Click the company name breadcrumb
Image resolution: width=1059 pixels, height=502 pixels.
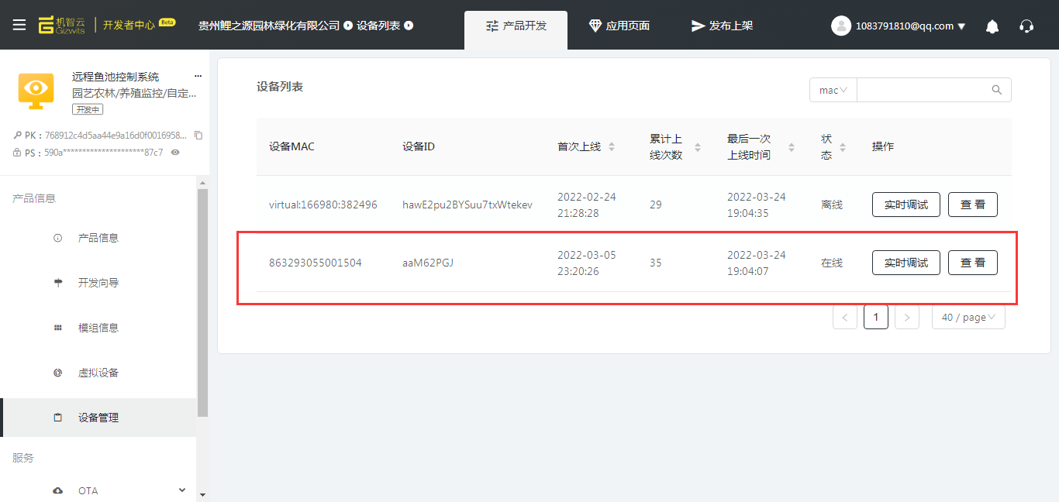point(269,26)
